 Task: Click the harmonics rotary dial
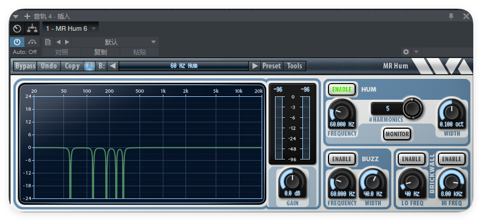pos(413,108)
